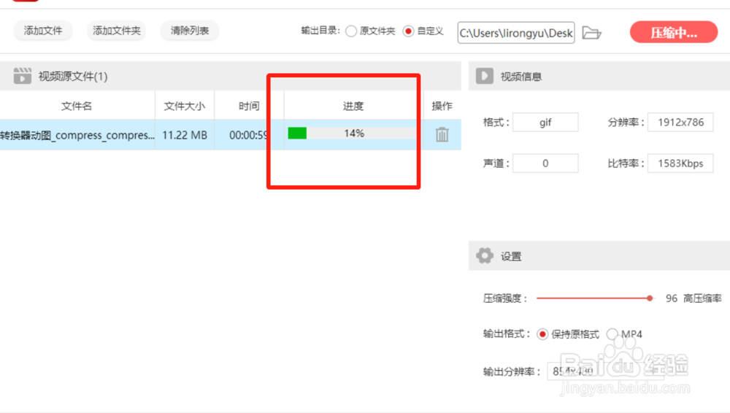
Task: Select the 保持原格式 output format radio
Action: [x=542, y=334]
